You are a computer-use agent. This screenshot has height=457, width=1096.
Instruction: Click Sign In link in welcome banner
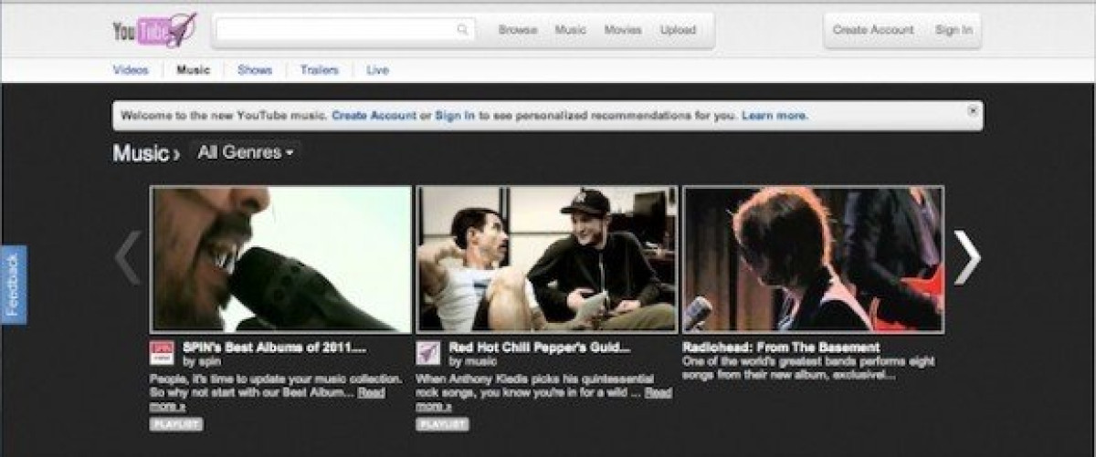coord(455,116)
